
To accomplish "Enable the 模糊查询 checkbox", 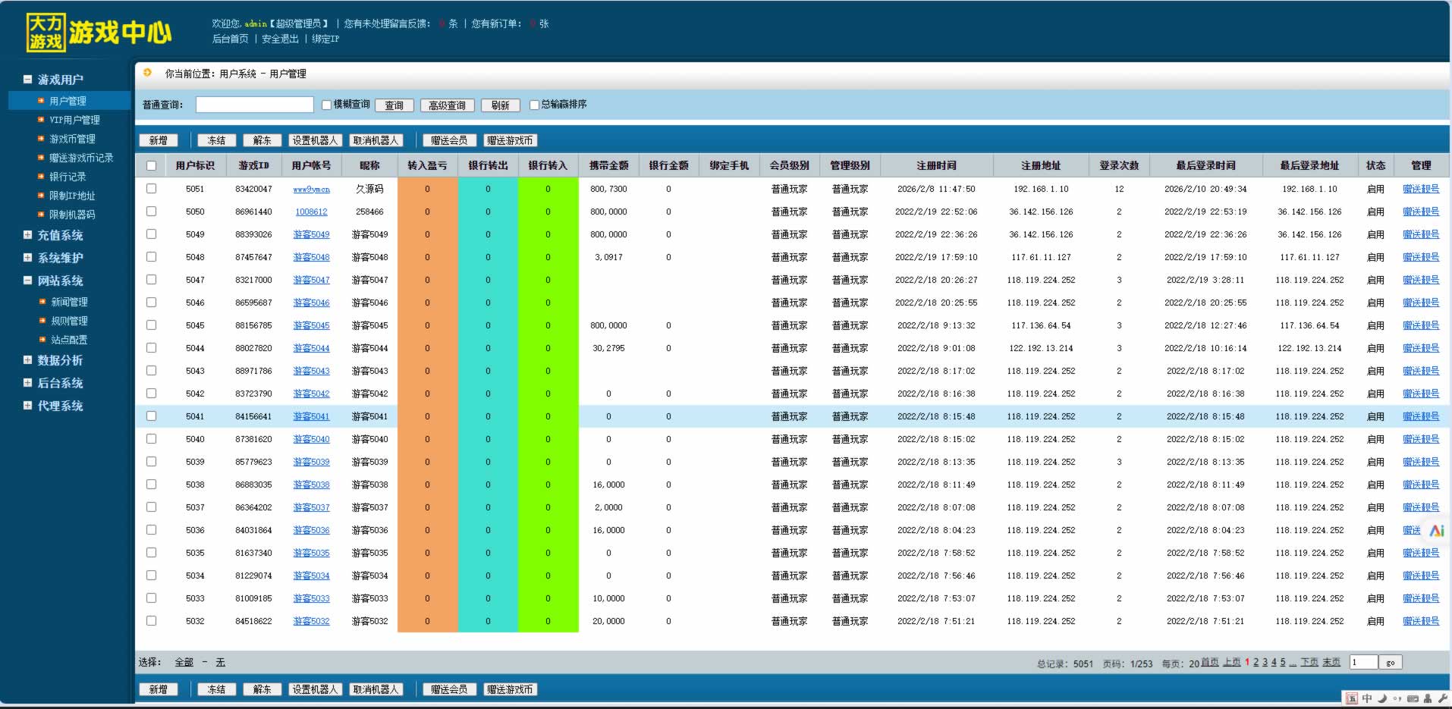I will 326,105.
